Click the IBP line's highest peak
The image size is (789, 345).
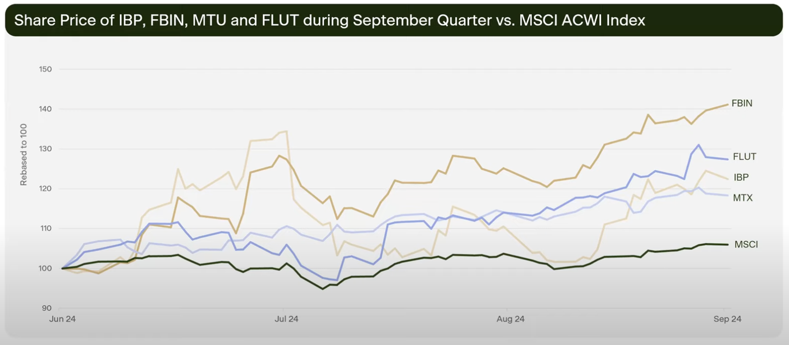pos(287,131)
